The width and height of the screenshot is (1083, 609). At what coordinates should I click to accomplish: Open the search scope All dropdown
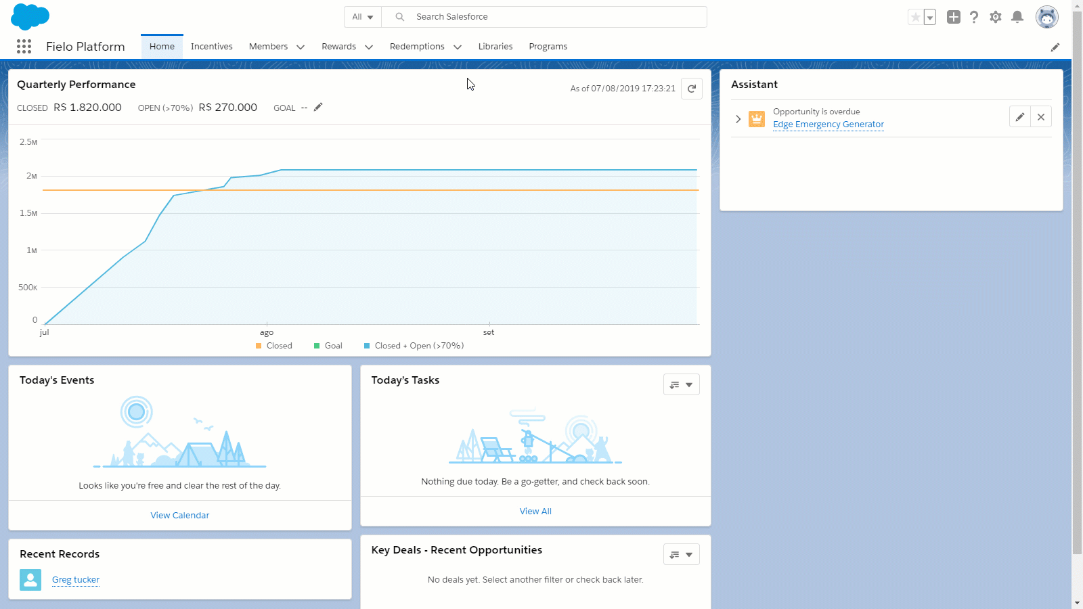click(x=363, y=17)
